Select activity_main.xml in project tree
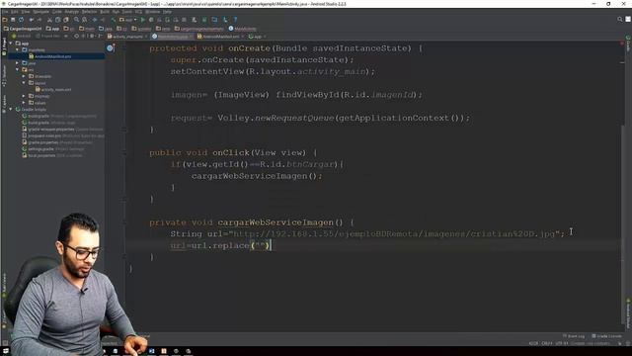The width and height of the screenshot is (632, 356). point(52,90)
